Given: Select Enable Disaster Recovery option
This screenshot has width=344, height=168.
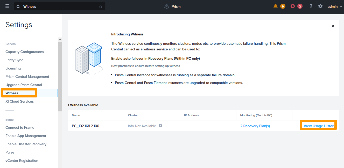Looking at the screenshot, I should tap(26, 144).
